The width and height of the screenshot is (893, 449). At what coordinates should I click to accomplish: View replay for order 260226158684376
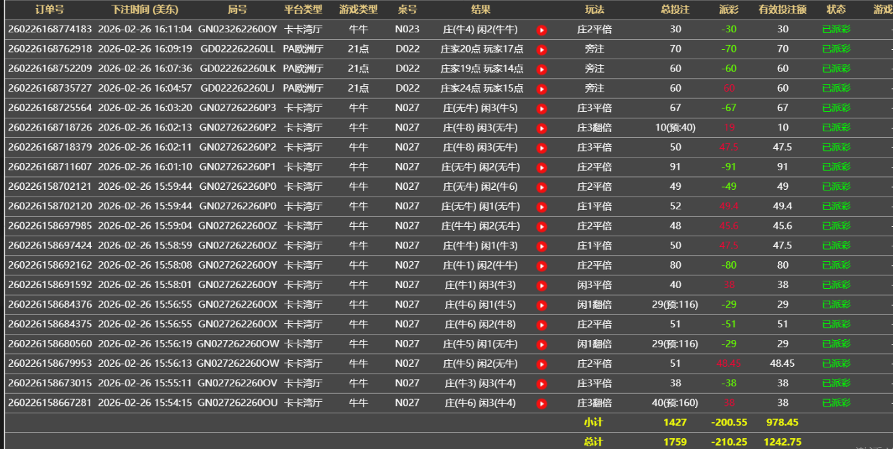(x=541, y=305)
